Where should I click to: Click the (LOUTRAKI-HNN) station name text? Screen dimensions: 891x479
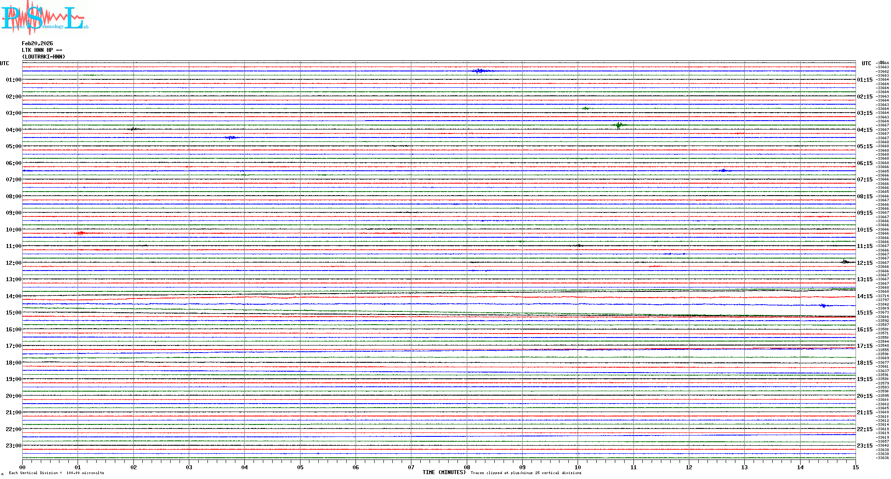click(43, 57)
